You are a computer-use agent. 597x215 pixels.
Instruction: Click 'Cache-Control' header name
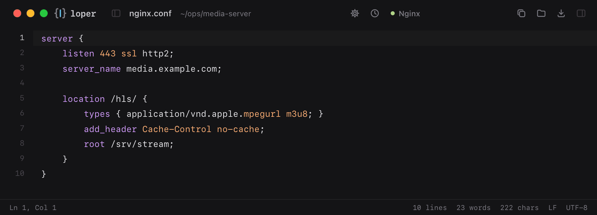[177, 129]
